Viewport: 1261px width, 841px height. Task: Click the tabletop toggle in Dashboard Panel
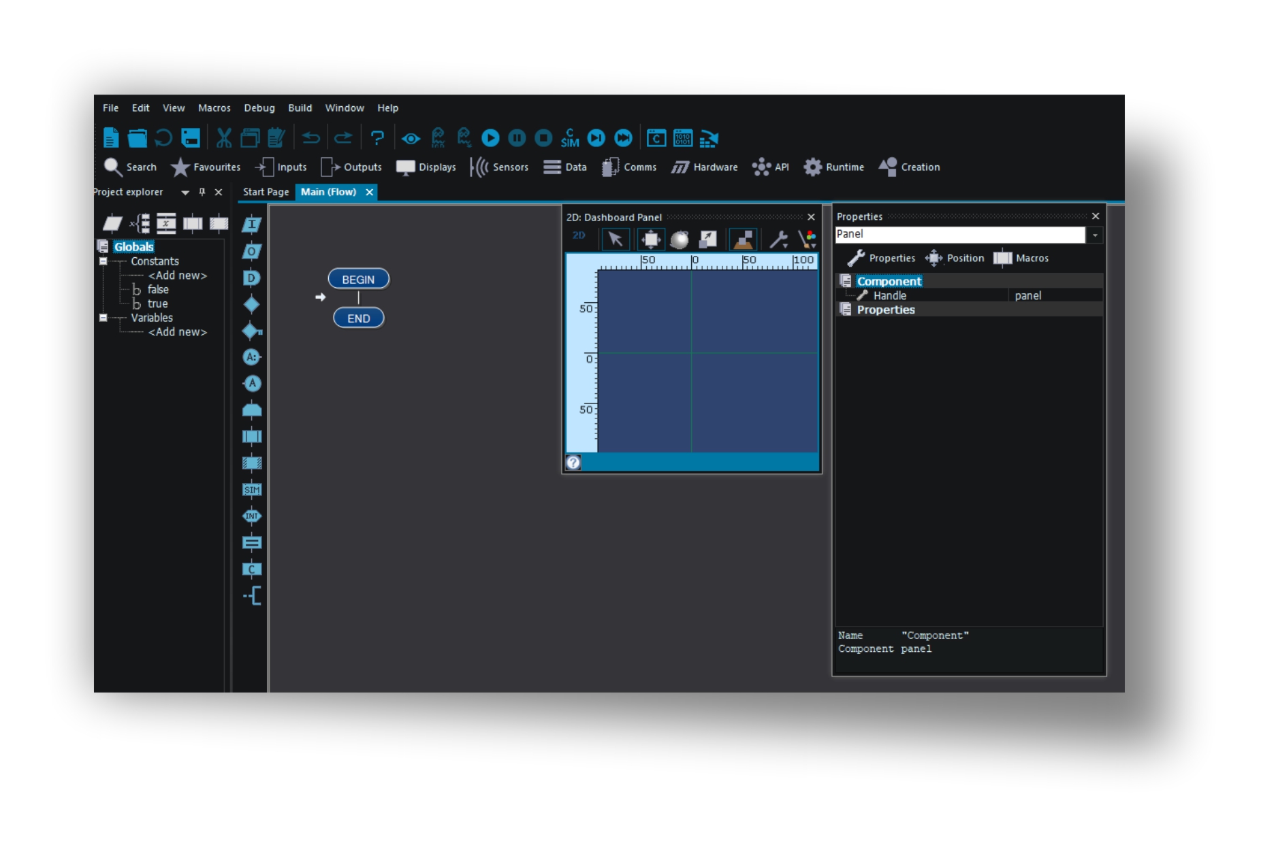[743, 240]
